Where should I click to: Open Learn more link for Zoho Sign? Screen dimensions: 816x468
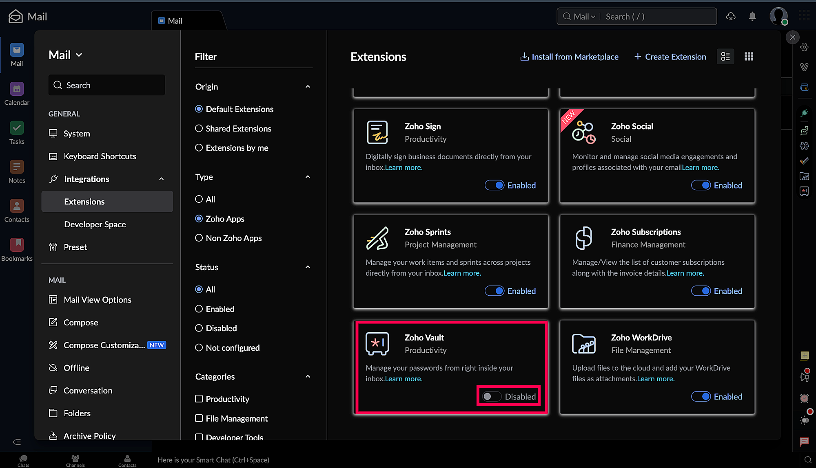[404, 167]
